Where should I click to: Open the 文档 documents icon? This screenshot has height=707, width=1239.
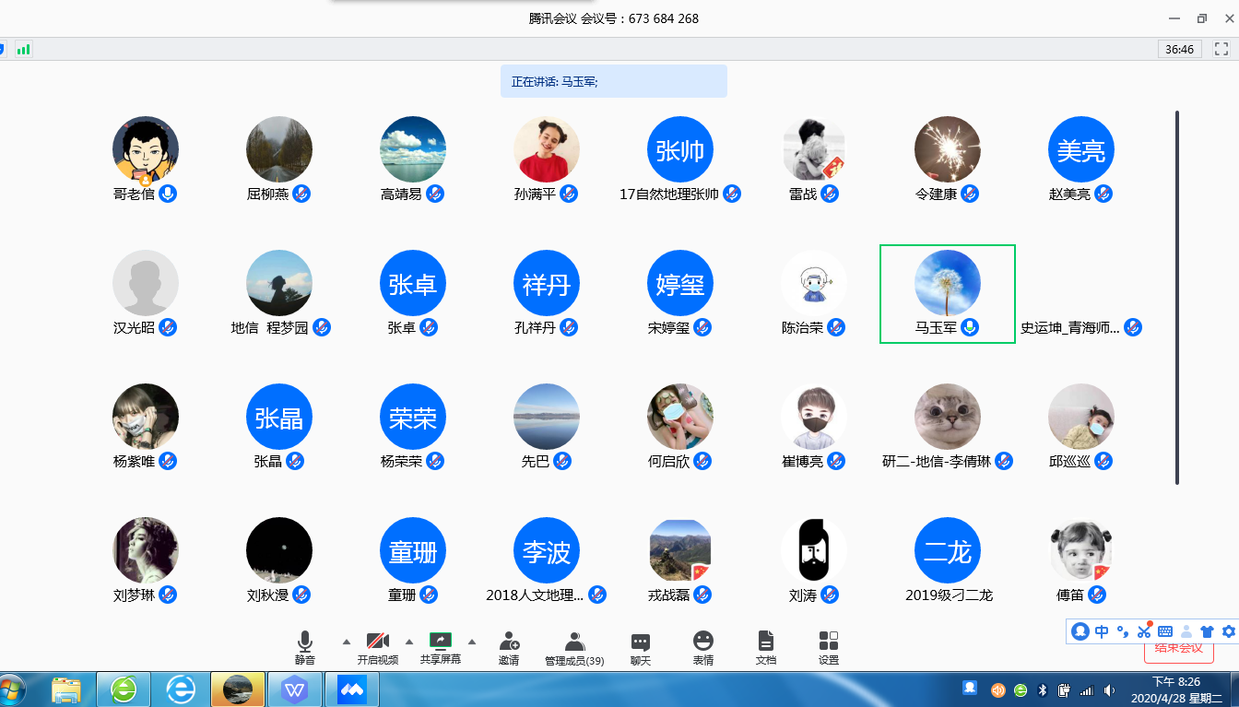pyautogui.click(x=765, y=647)
